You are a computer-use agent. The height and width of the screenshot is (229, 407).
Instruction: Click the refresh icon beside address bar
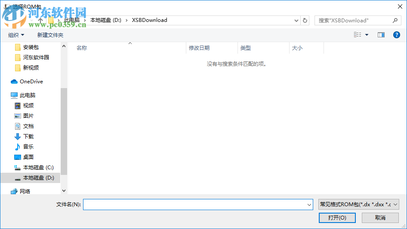pyautogui.click(x=305, y=20)
